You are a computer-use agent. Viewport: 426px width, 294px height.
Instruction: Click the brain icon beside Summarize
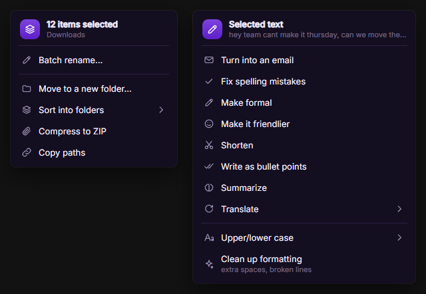click(x=209, y=188)
